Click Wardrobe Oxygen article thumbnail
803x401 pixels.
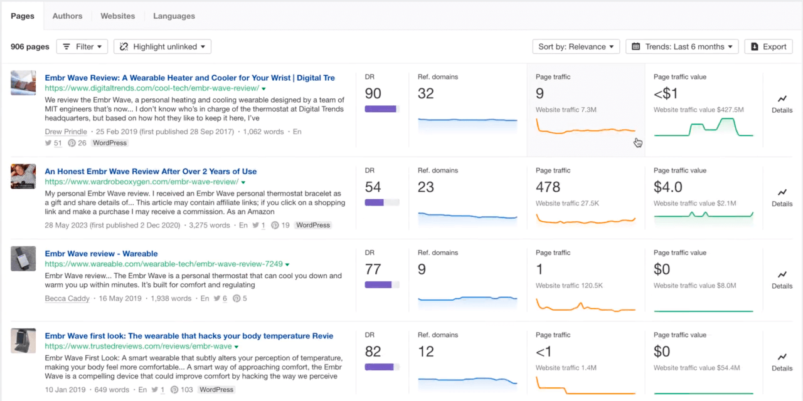click(23, 176)
